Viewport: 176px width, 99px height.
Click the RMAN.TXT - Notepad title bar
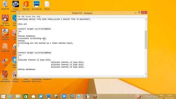[82, 13]
